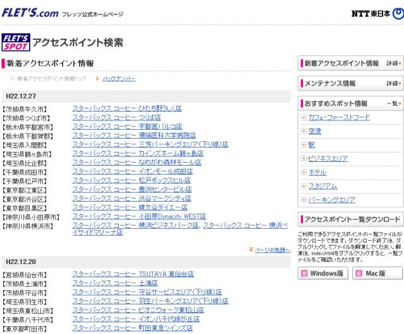Open スターバックス コーヒー ひたち野うしく店 link
This screenshot has width=404, height=334.
coord(127,108)
